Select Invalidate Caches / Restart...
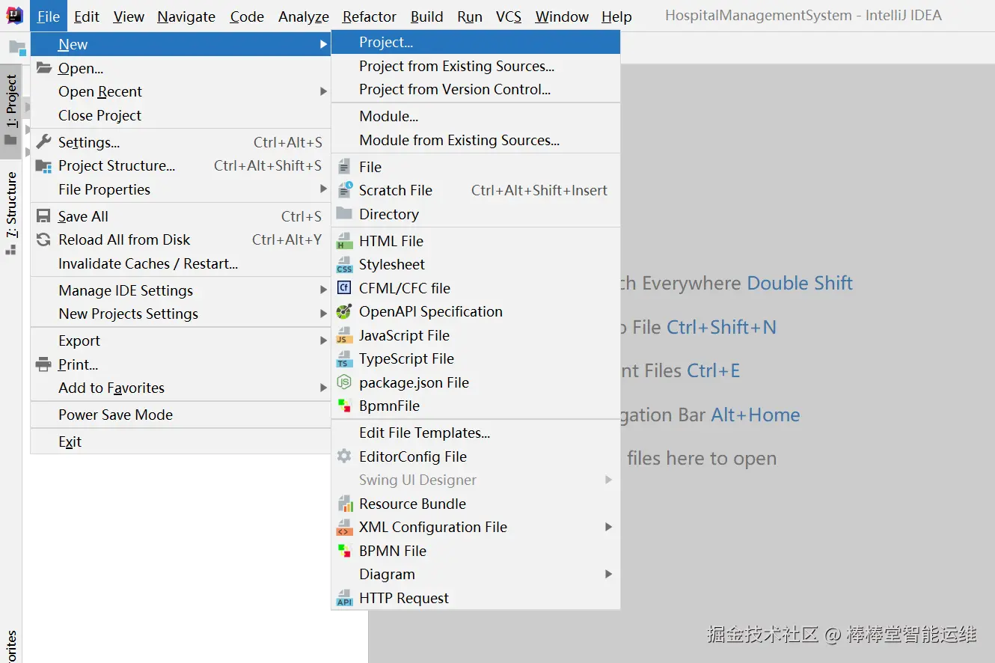 point(180,263)
